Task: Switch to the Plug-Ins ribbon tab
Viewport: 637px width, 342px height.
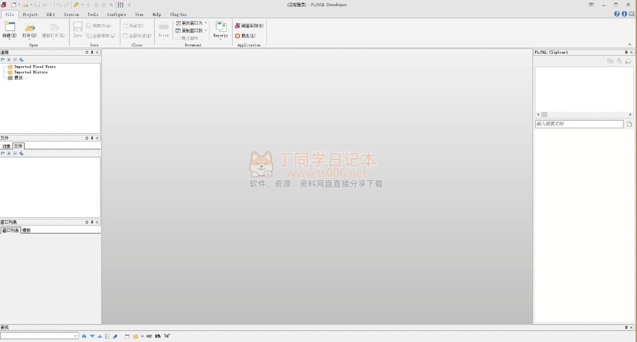Action: pyautogui.click(x=178, y=14)
